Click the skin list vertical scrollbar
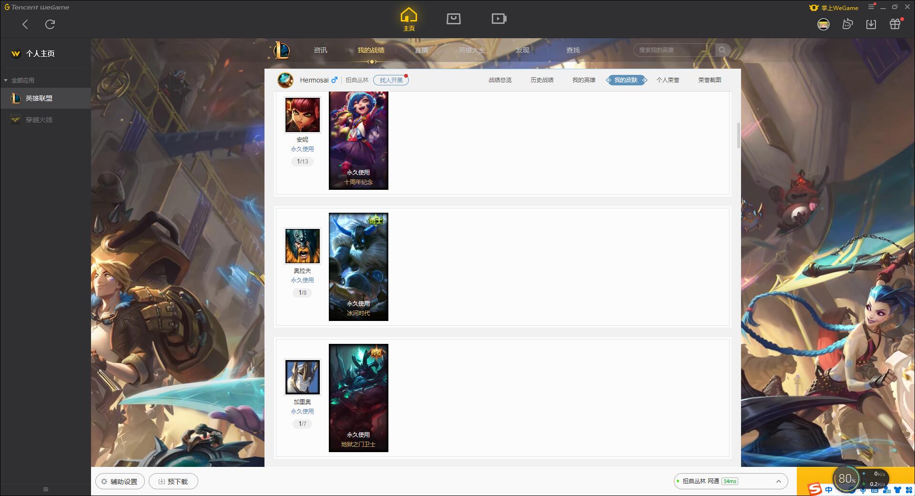Viewport: 915px width, 496px height. (x=739, y=135)
